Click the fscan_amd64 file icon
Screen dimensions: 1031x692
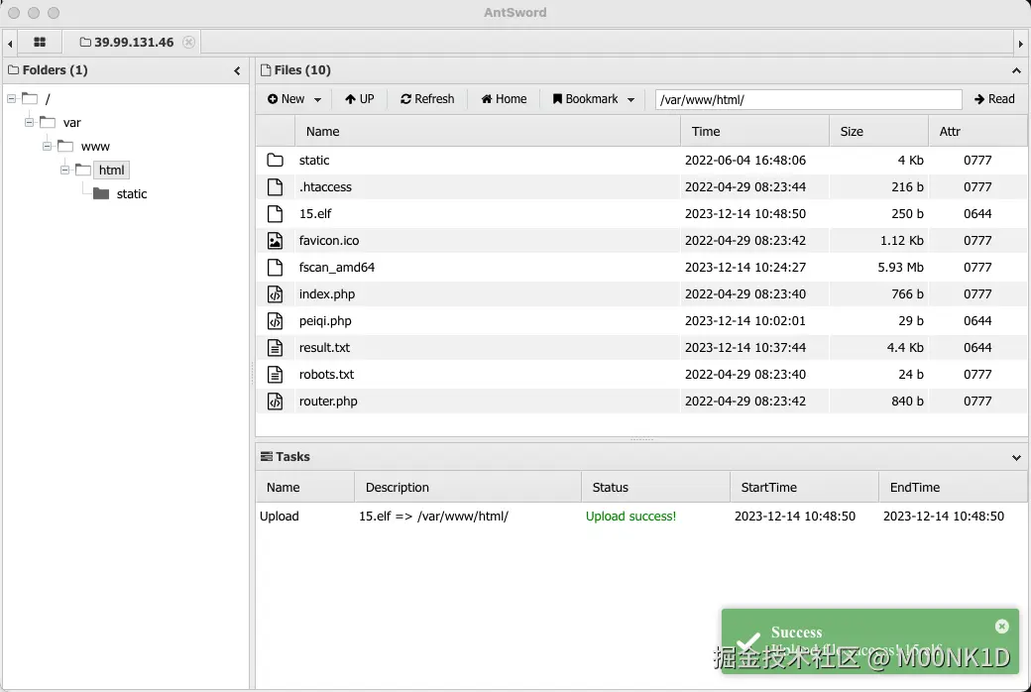tap(275, 268)
